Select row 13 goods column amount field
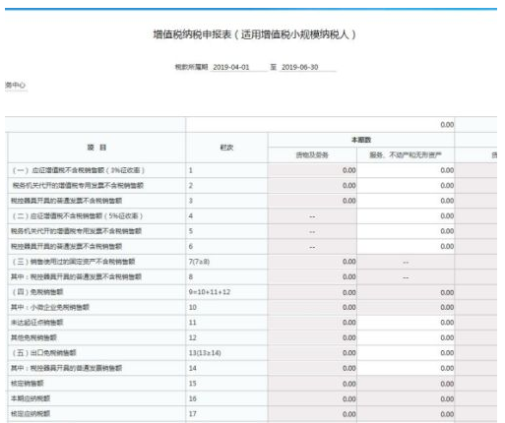The image size is (505, 423). (x=312, y=353)
